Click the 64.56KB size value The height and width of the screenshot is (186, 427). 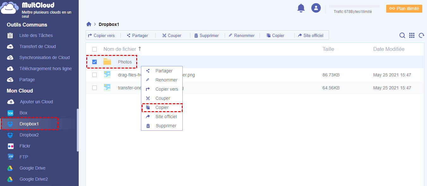(x=331, y=88)
